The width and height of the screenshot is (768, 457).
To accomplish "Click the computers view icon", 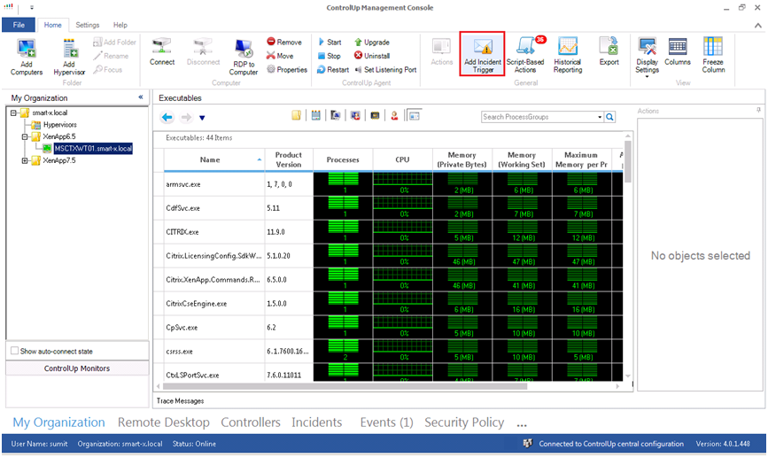I will (x=336, y=116).
